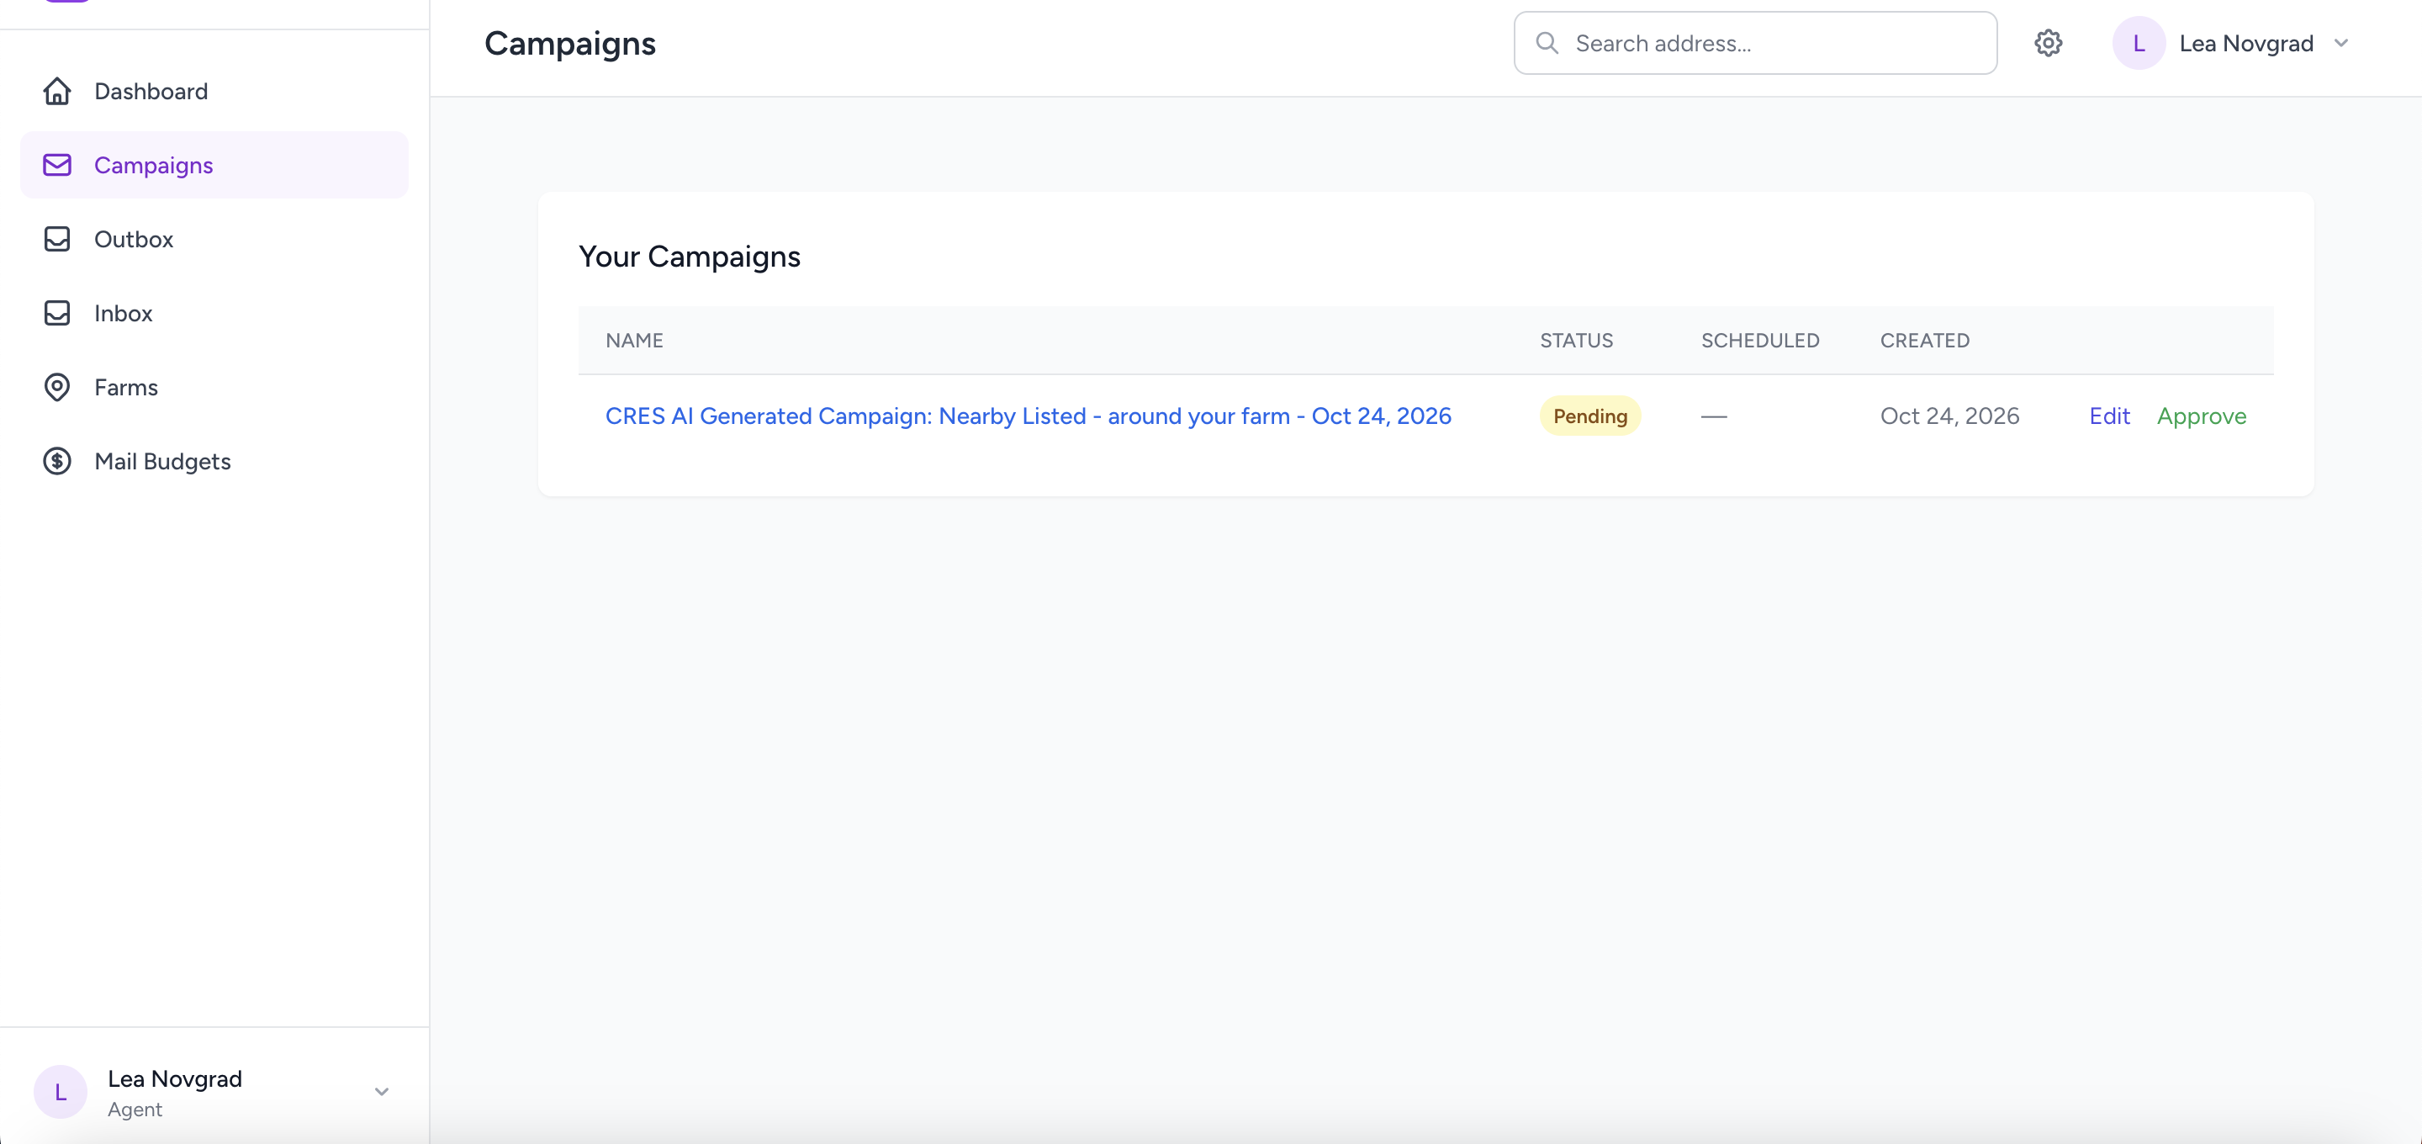Click the SCHEDULED column header
2422x1144 pixels.
coord(1760,341)
